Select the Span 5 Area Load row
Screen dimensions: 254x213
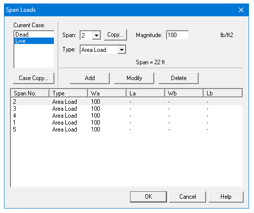click(x=127, y=129)
